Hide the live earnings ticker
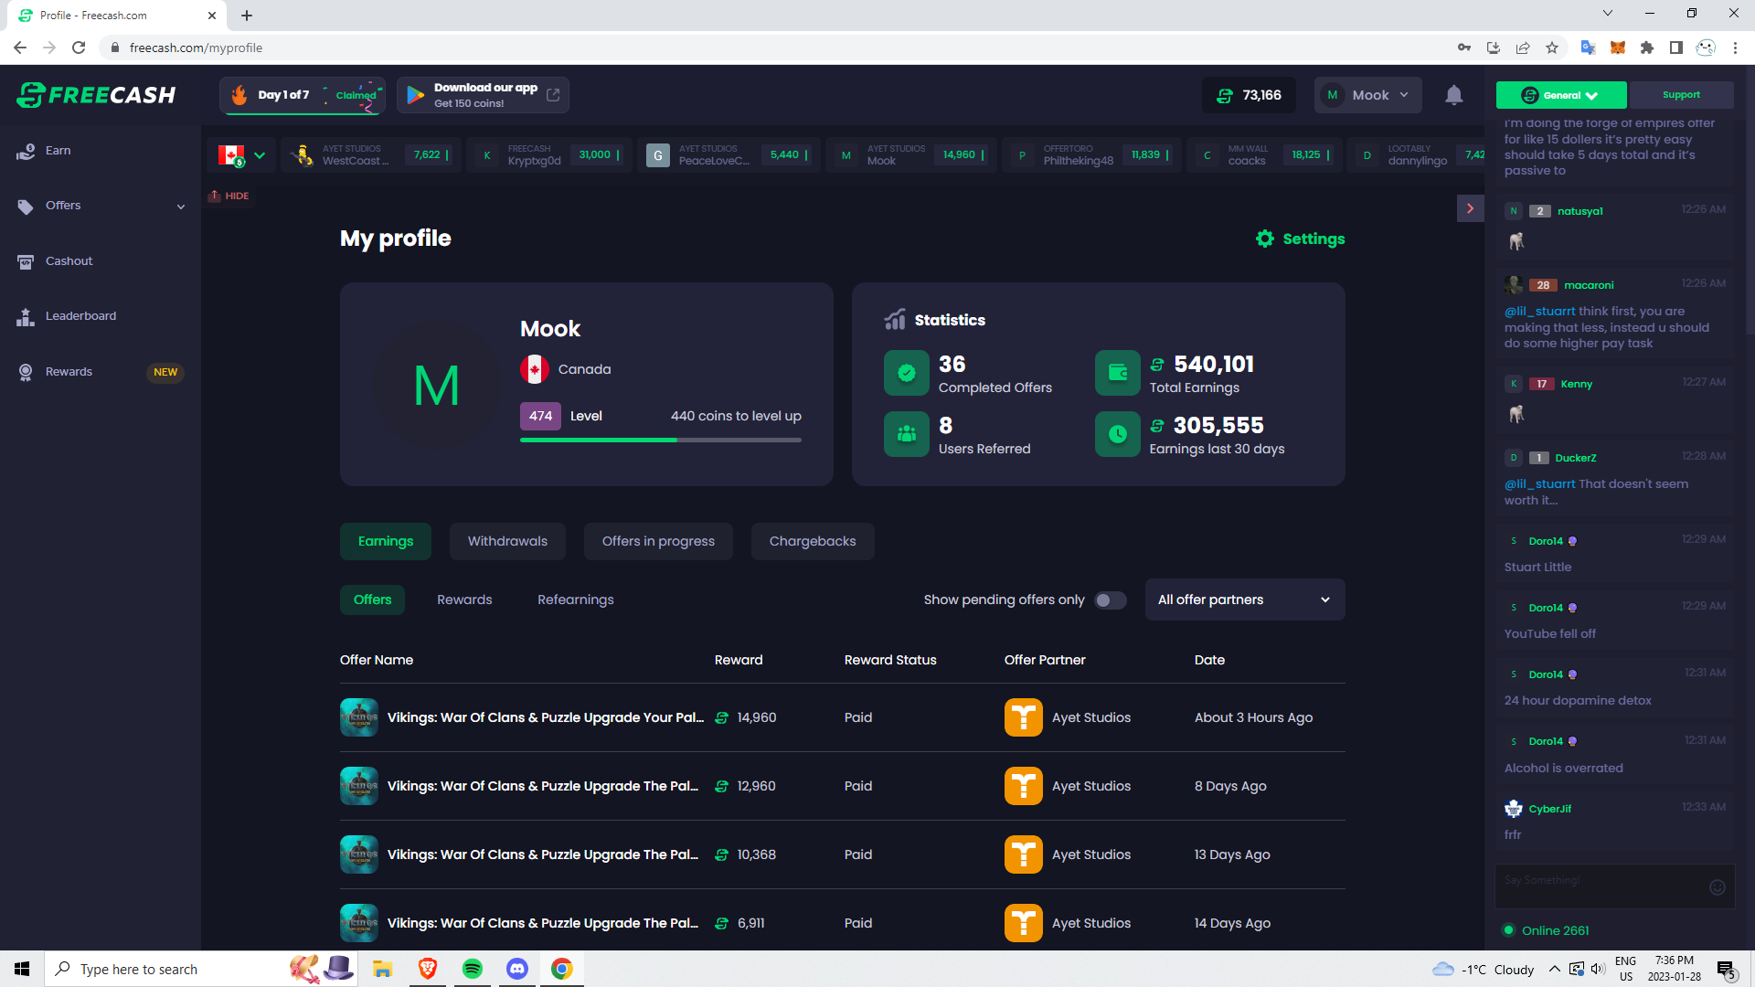 tap(229, 196)
